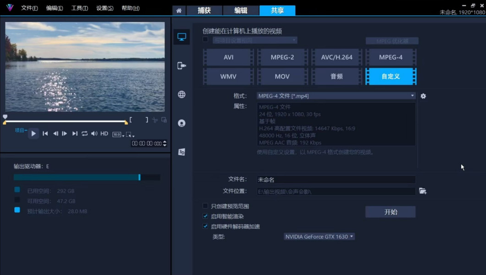Choose the Disc output category icon
The width and height of the screenshot is (486, 275).
click(x=182, y=123)
